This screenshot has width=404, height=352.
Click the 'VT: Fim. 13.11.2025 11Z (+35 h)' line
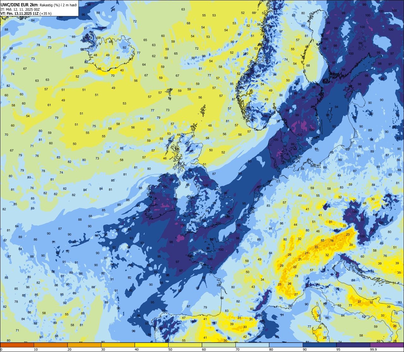click(x=26, y=13)
